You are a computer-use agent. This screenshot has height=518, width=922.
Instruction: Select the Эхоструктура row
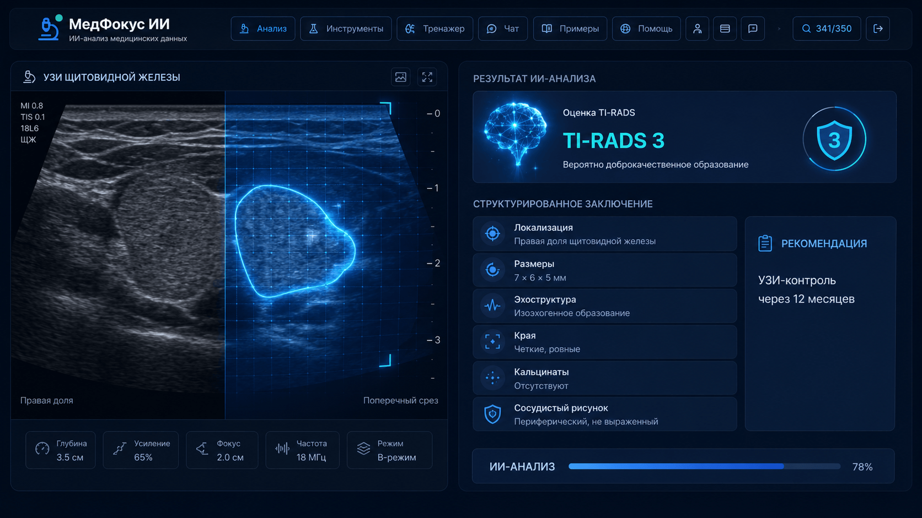[605, 306]
